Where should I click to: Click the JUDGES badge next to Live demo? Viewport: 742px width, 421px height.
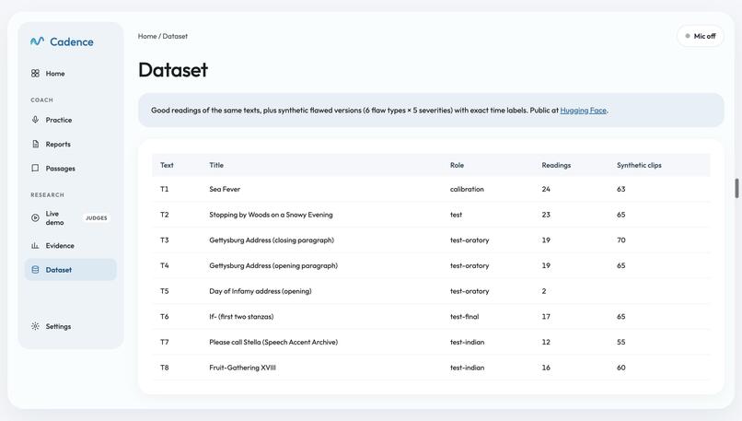tap(96, 217)
